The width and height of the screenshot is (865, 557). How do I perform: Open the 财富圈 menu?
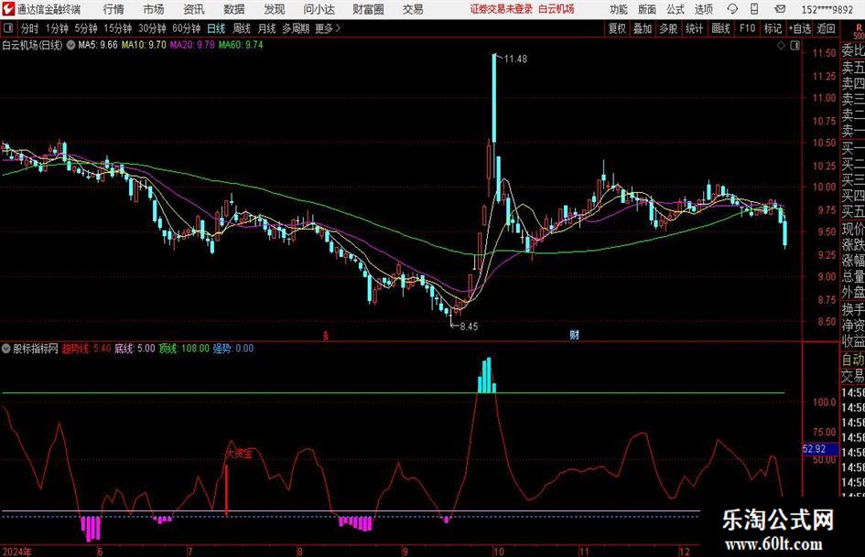pos(368,9)
